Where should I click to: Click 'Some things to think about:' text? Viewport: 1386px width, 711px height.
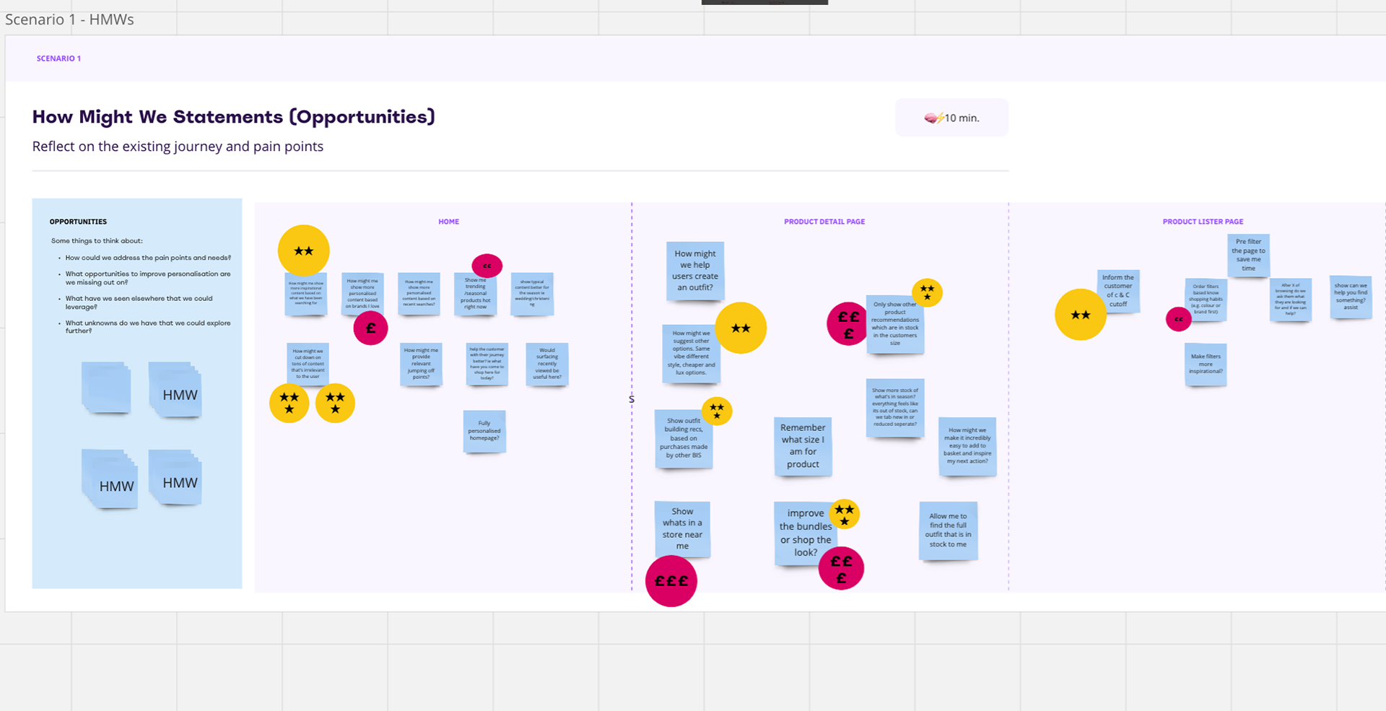click(x=97, y=241)
